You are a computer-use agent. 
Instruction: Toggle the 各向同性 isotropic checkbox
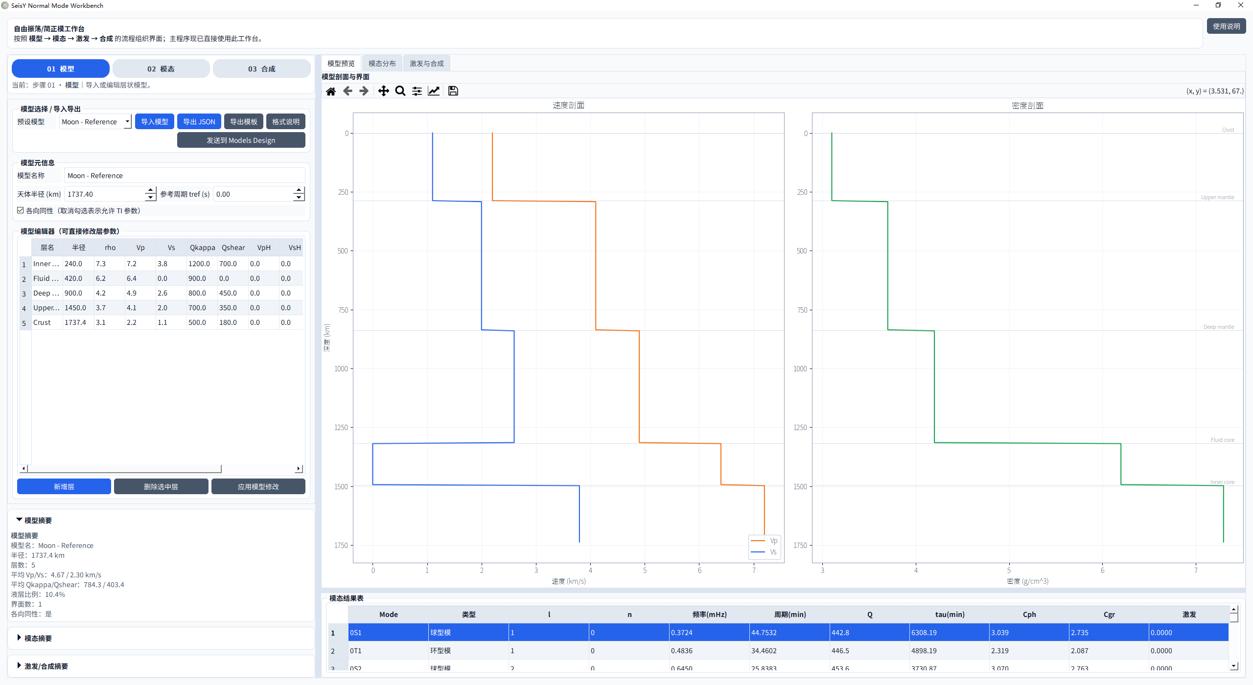point(21,210)
